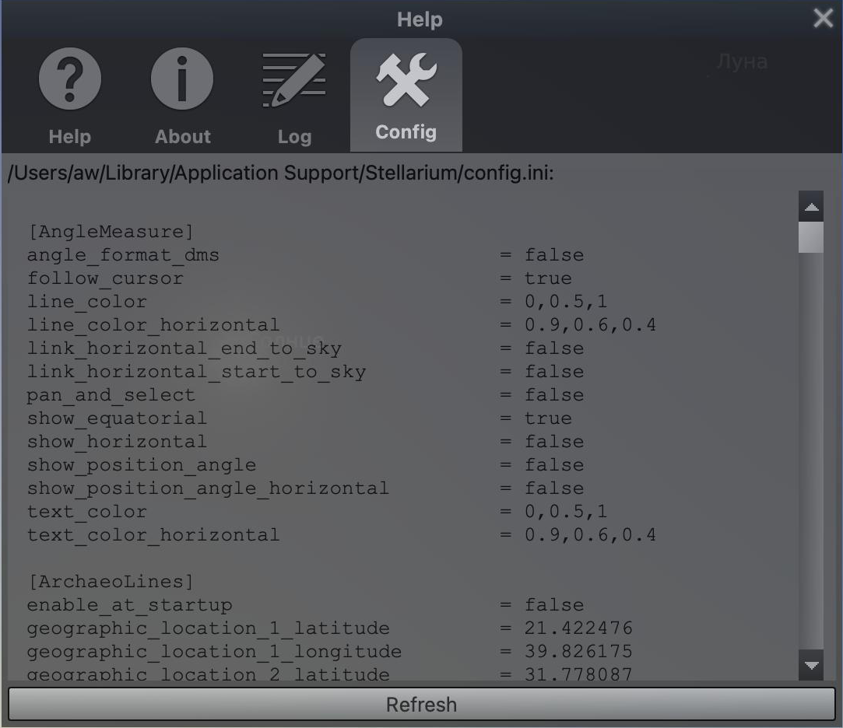
Task: Click the vertical scrollbar thumb
Action: coord(811,237)
